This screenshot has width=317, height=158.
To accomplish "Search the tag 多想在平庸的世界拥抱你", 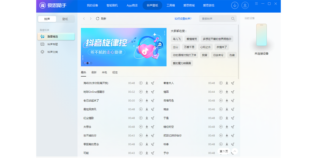I will (217, 39).
